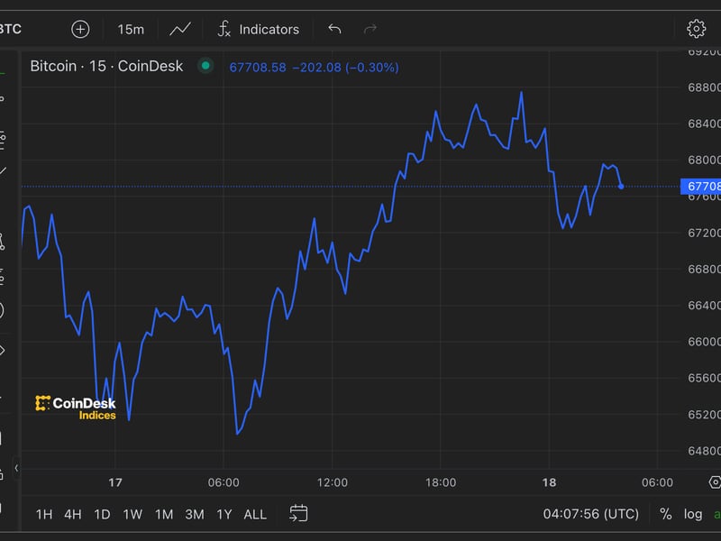Switch to the ALL time range

click(255, 514)
